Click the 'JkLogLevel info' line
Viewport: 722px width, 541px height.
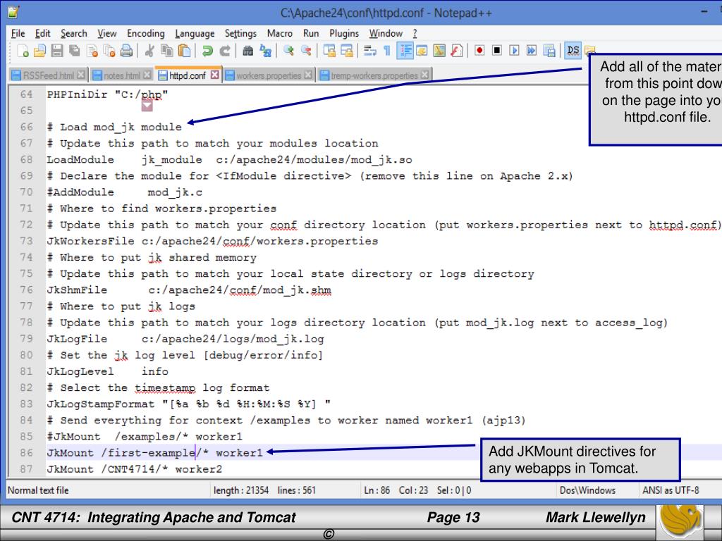click(x=107, y=371)
